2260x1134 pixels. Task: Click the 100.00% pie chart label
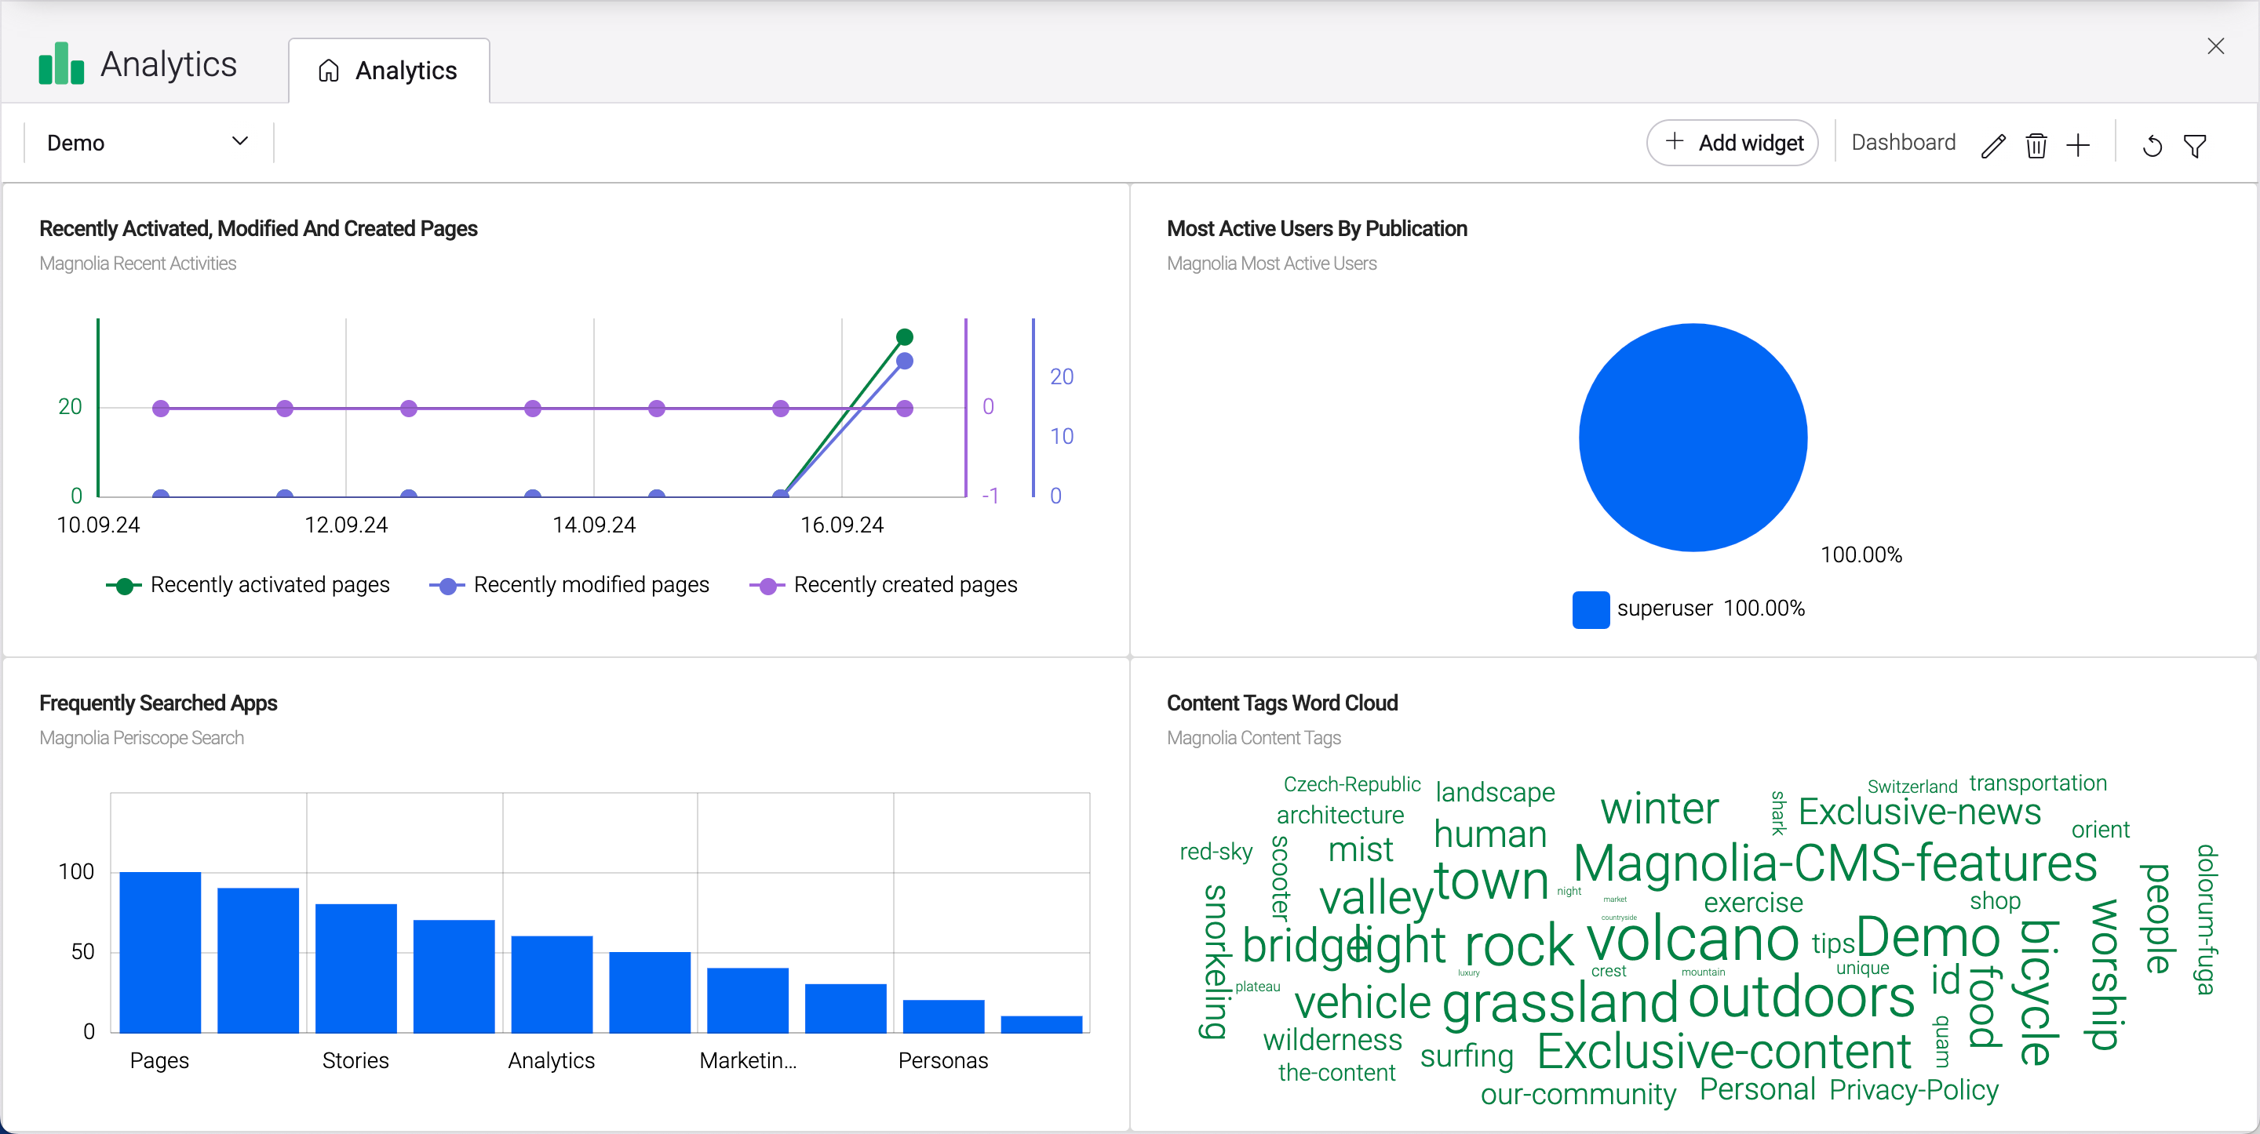pyautogui.click(x=1861, y=554)
